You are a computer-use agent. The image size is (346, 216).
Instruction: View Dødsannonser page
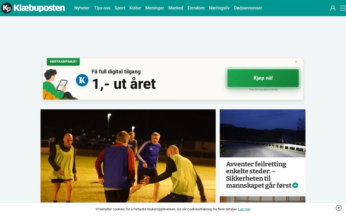248,8
